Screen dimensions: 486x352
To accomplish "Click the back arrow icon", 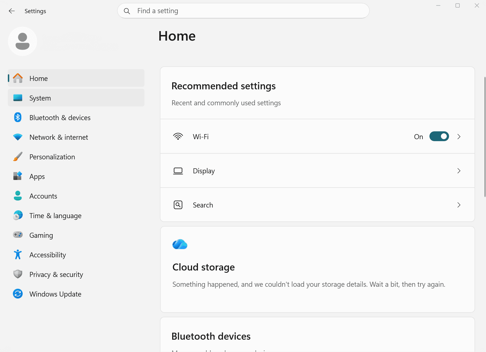I will [x=11, y=11].
